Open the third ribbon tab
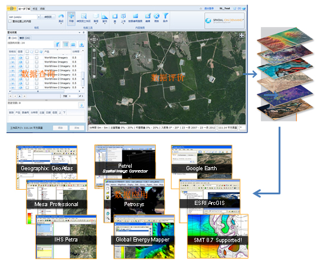This screenshot has width=320, height=265. (x=43, y=9)
